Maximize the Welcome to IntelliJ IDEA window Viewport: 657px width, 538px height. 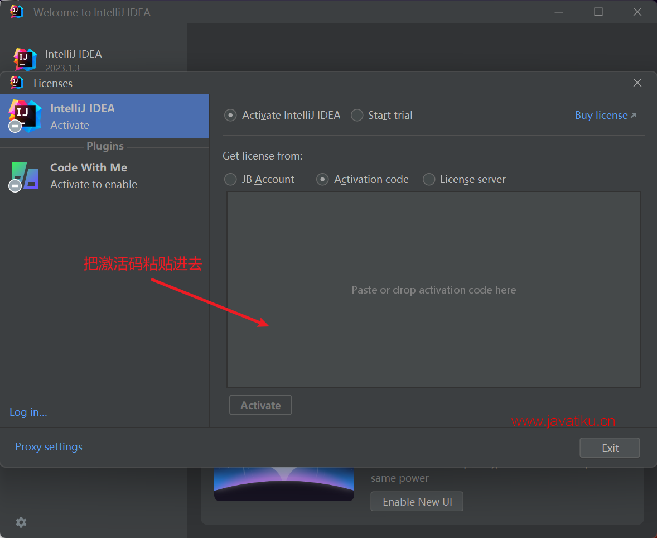point(598,12)
